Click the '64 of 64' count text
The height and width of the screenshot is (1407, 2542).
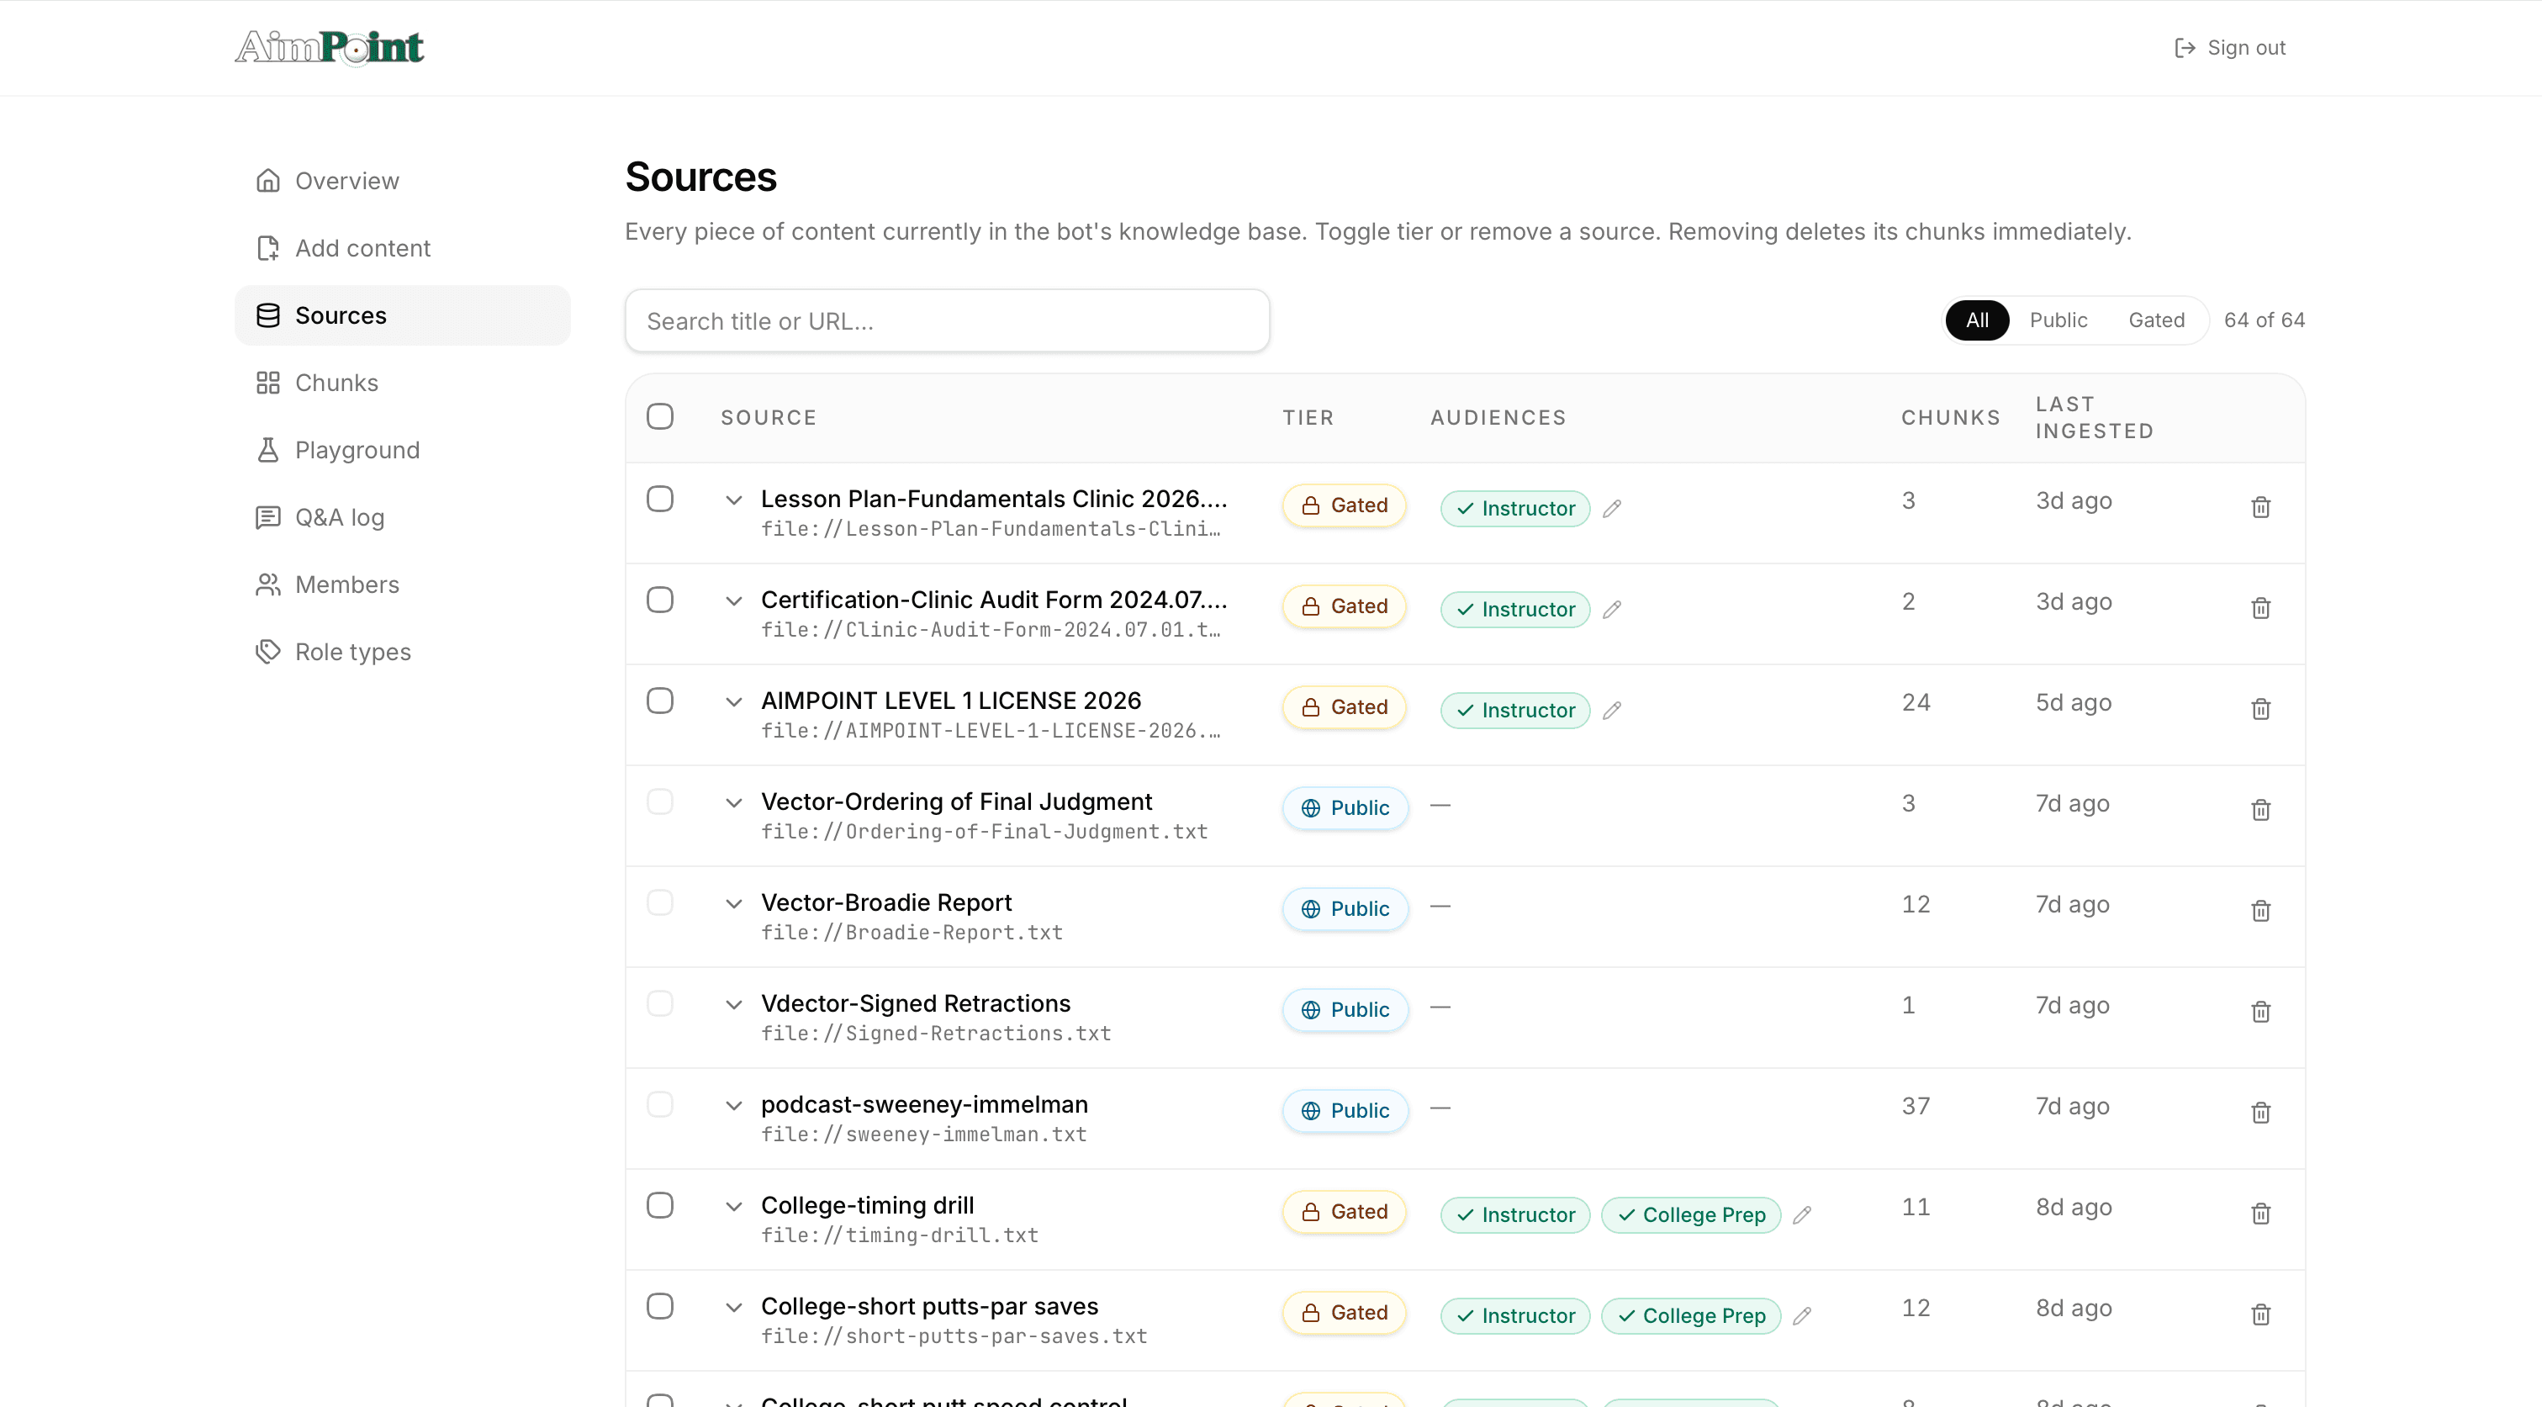[x=2264, y=320]
